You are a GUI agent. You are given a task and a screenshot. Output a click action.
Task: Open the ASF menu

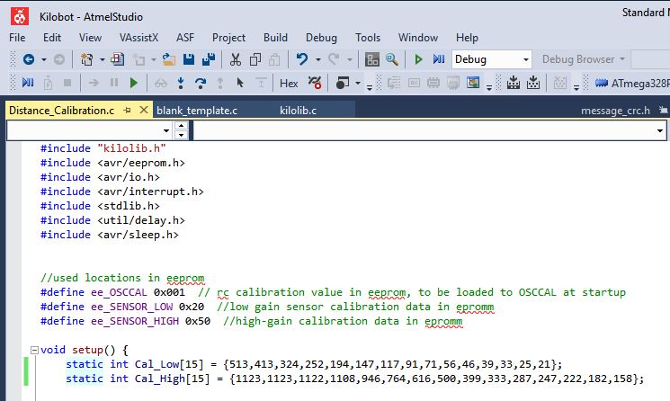point(185,38)
